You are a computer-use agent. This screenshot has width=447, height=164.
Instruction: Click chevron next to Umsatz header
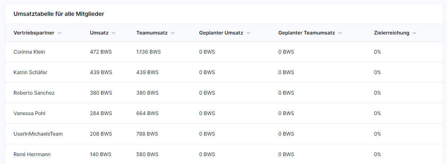pyautogui.click(x=114, y=33)
